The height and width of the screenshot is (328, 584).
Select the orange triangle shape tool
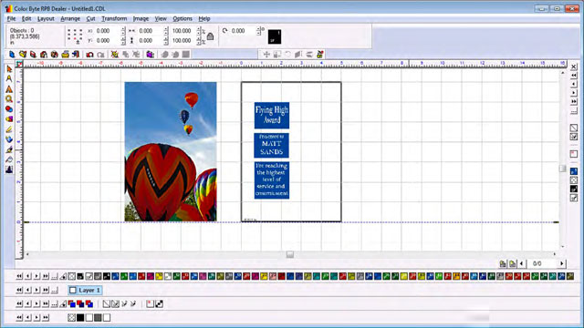(x=9, y=89)
